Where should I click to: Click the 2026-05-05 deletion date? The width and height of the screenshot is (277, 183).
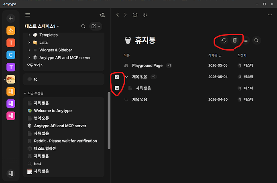click(x=218, y=65)
